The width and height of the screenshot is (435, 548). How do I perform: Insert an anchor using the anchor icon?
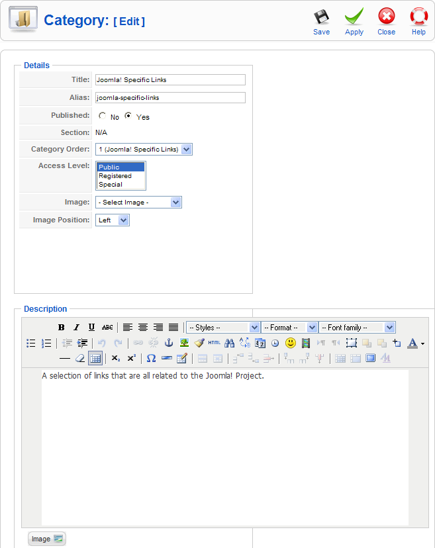click(x=168, y=343)
